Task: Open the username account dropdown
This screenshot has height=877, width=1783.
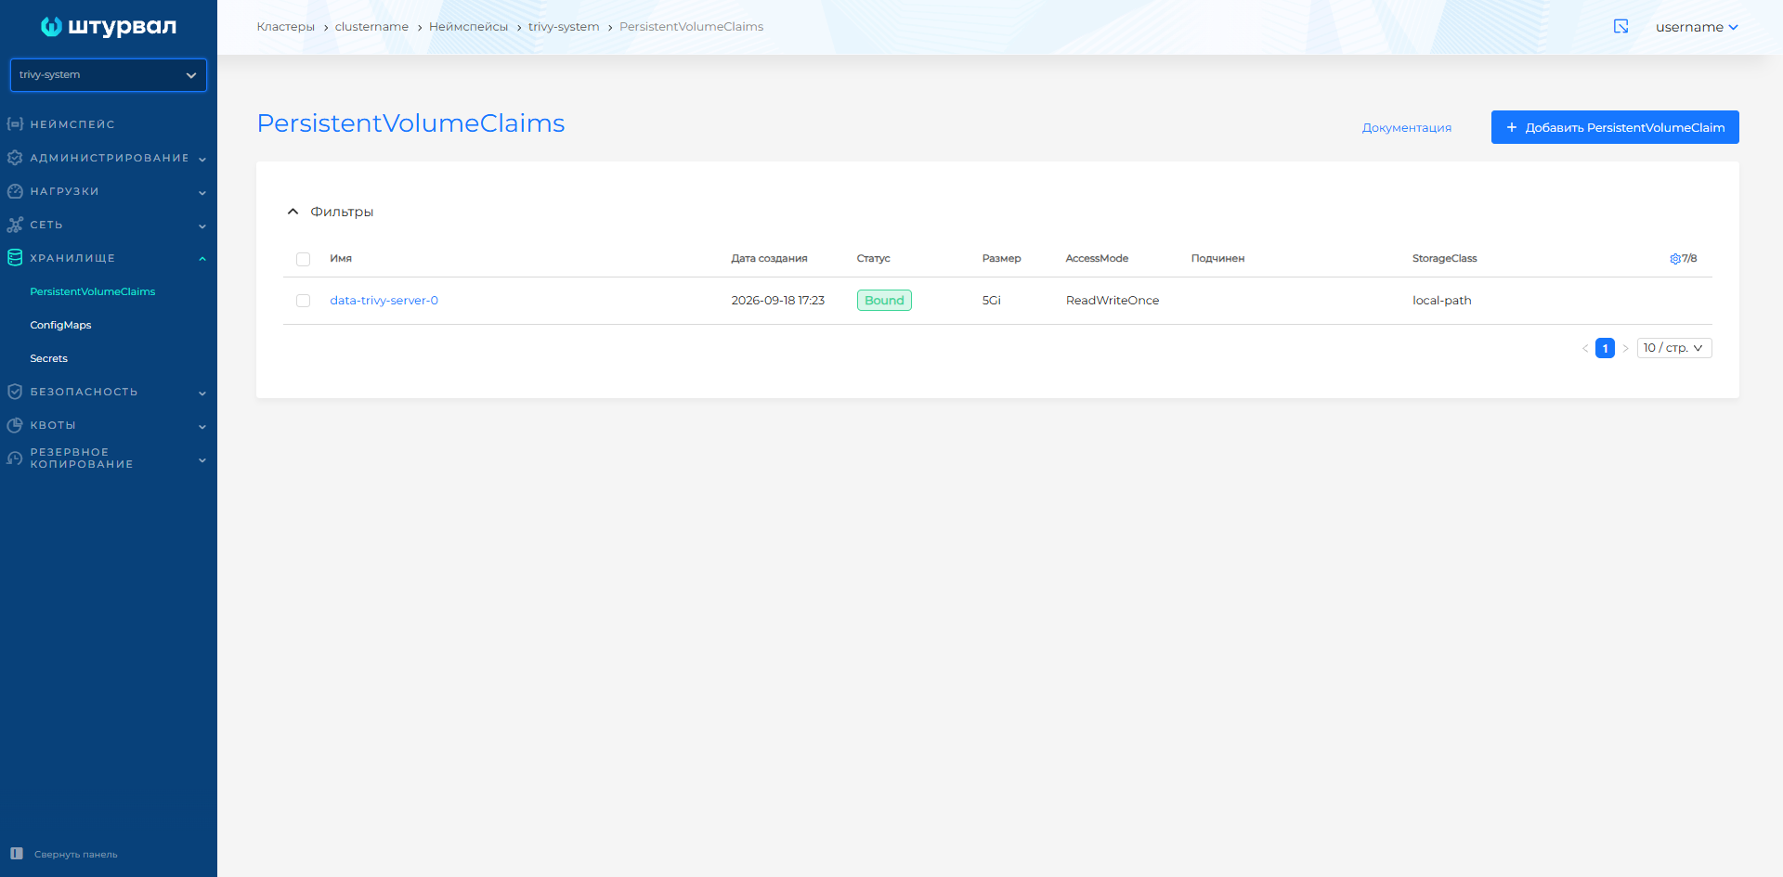Action: click(1697, 27)
